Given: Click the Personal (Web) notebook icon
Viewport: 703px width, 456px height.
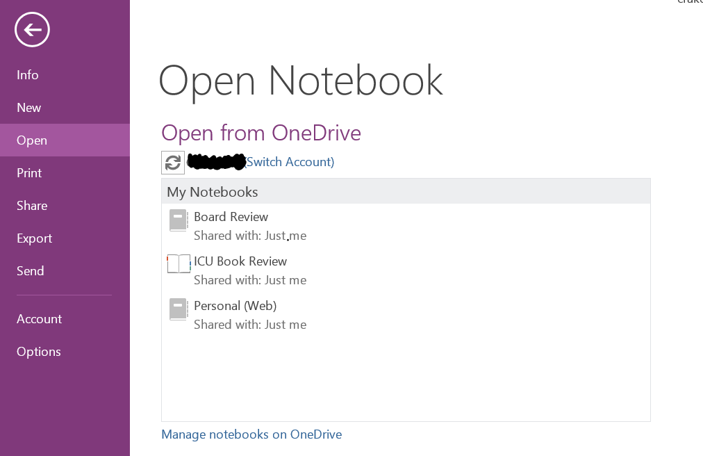Looking at the screenshot, I should click(179, 309).
